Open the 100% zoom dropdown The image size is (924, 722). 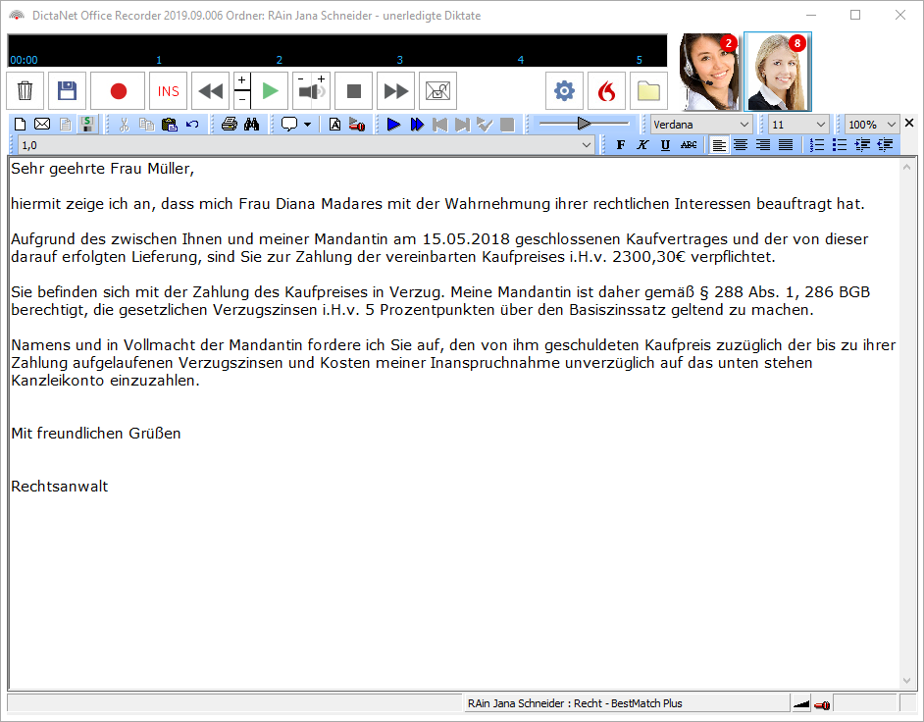872,125
